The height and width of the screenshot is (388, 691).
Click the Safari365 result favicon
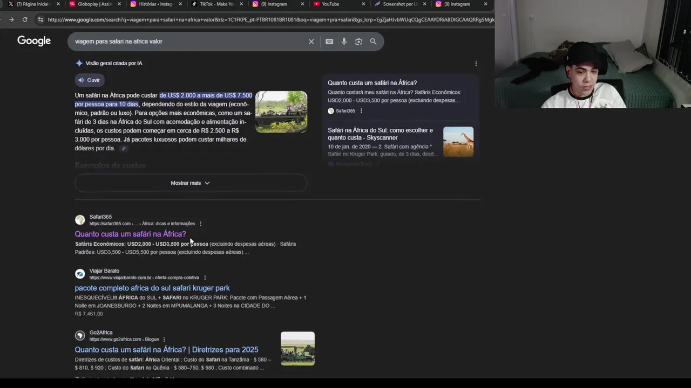pyautogui.click(x=80, y=220)
